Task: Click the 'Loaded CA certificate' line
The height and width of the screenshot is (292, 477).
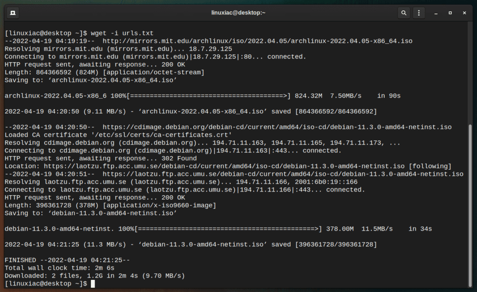Action: click(118, 135)
